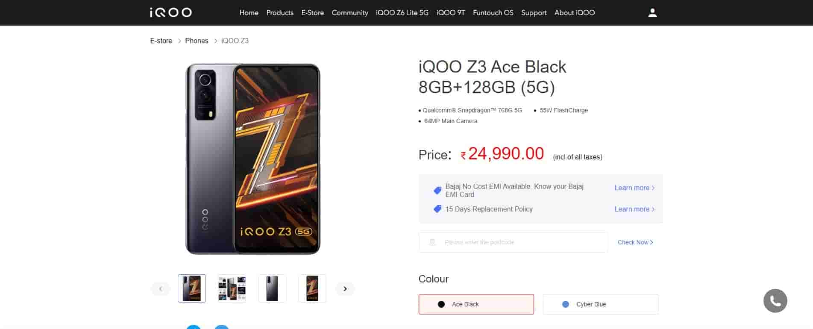813x329 pixels.
Task: Go to the Community menu item
Action: [350, 13]
